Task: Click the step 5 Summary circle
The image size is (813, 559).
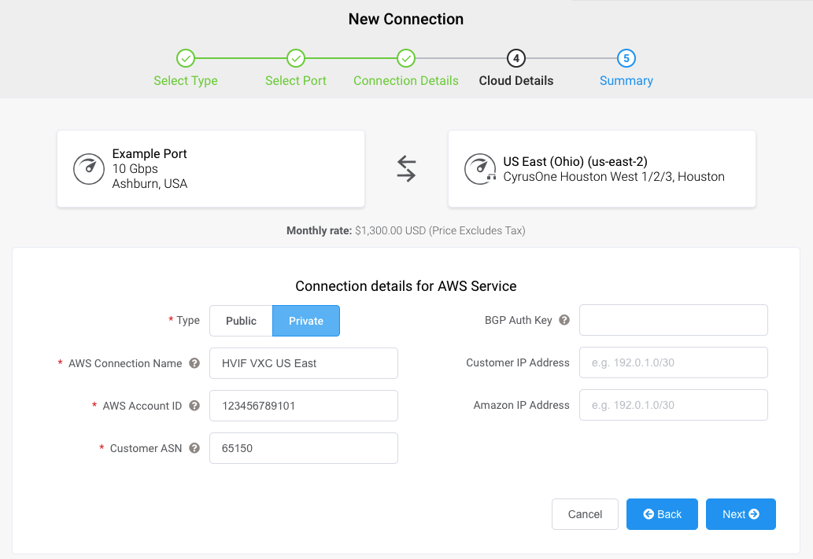Action: (626, 58)
